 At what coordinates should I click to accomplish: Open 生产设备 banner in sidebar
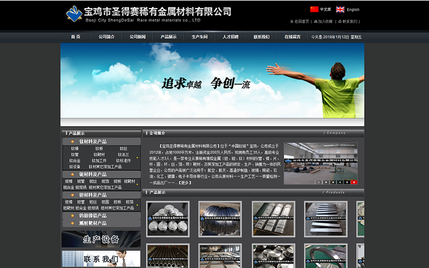[101, 239]
